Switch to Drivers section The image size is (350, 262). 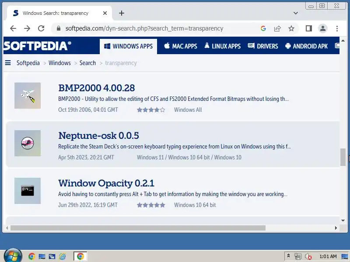pos(263,46)
